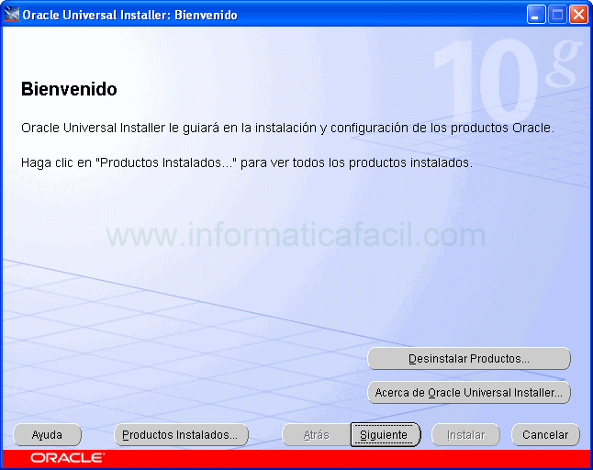
Task: Click the disabled Instalar button
Action: point(465,435)
